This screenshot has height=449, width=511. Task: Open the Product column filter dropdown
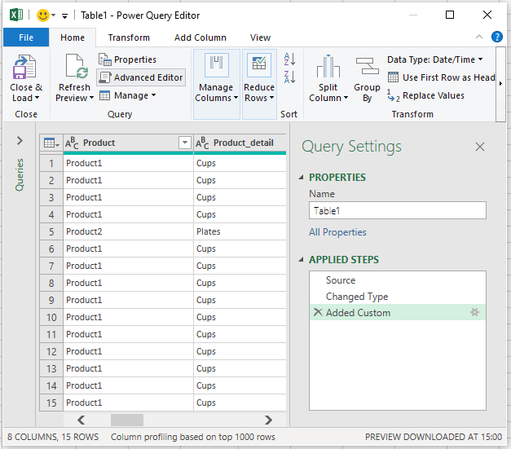tap(184, 143)
